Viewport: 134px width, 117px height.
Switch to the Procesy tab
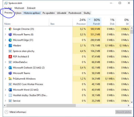click(8, 13)
